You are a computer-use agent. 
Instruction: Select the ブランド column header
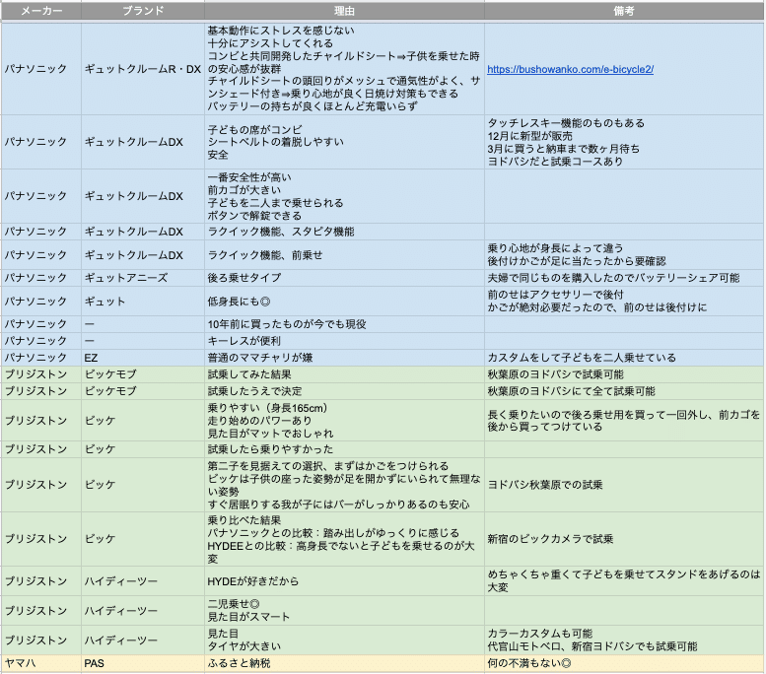143,11
